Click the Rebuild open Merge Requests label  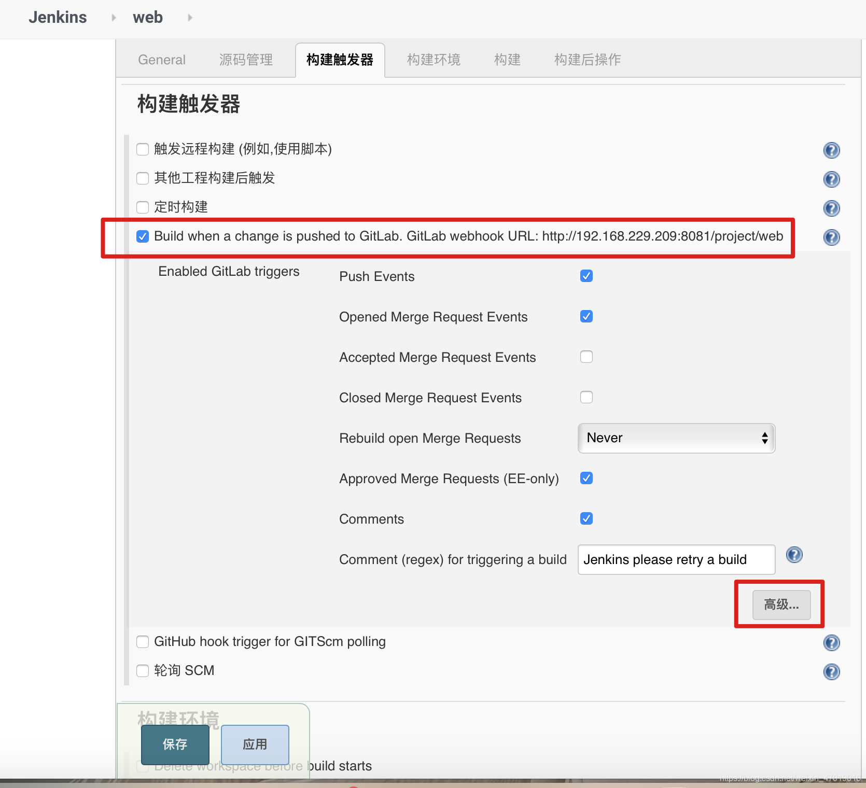pyautogui.click(x=430, y=438)
